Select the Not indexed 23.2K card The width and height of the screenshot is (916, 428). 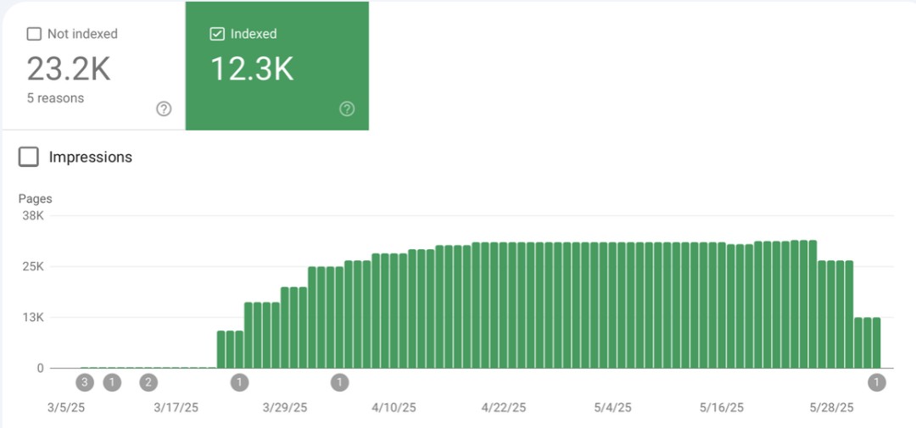[93, 66]
